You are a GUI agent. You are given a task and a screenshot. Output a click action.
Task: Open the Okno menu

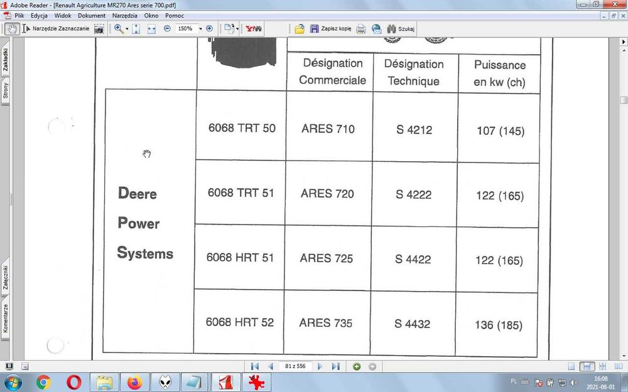point(151,16)
